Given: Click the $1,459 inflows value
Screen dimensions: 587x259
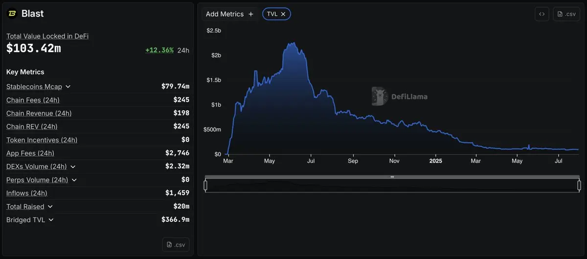Looking at the screenshot, I should point(177,193).
